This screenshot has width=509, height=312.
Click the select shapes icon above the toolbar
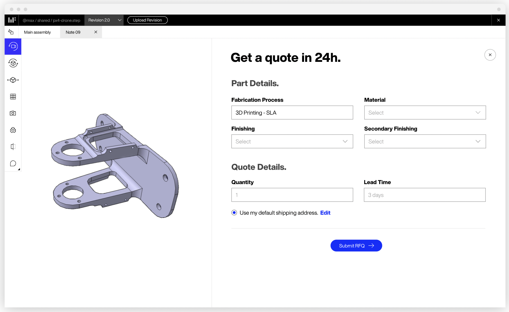click(x=11, y=32)
